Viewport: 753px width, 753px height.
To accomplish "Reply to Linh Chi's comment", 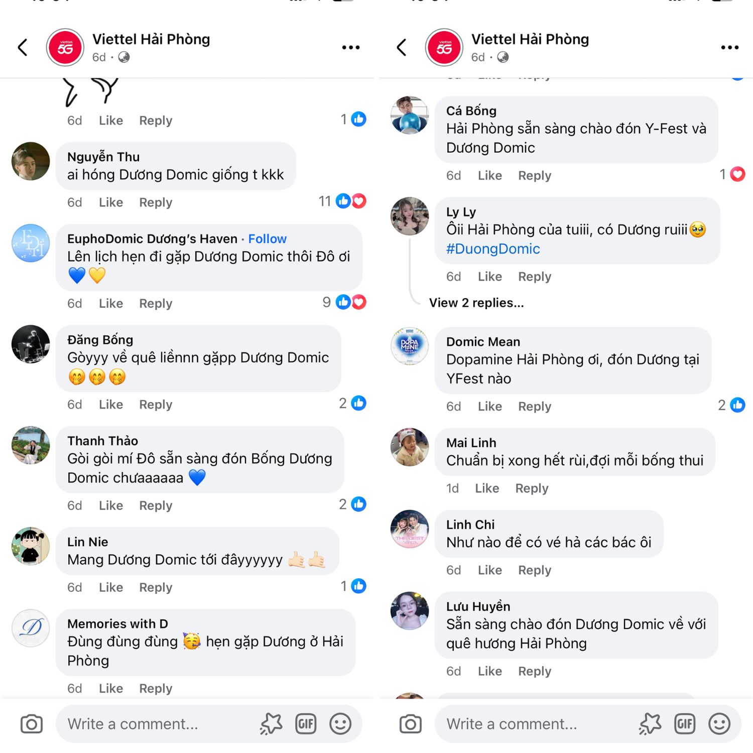I will pos(535,570).
